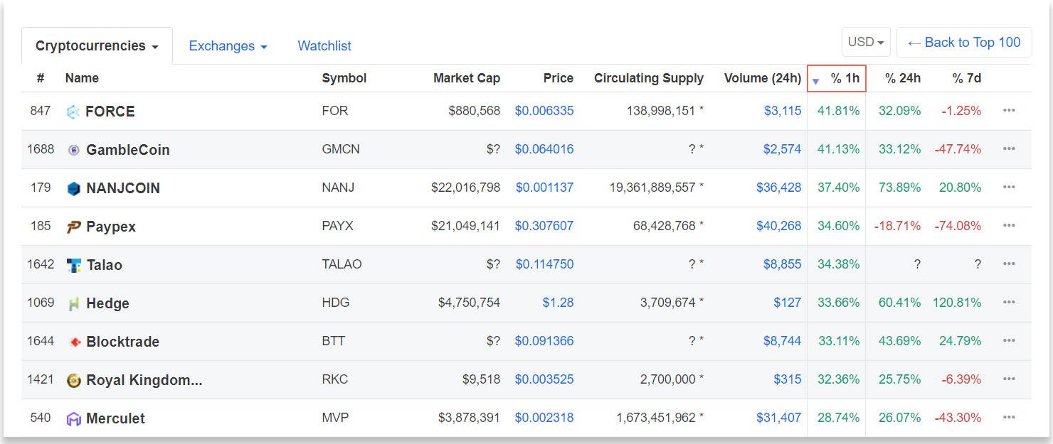The height and width of the screenshot is (444, 1053).
Task: Open the more options menu for Blocktrade
Action: tap(1009, 341)
